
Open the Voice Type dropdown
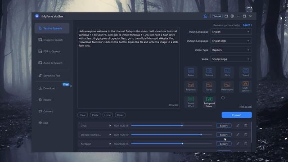(231, 50)
